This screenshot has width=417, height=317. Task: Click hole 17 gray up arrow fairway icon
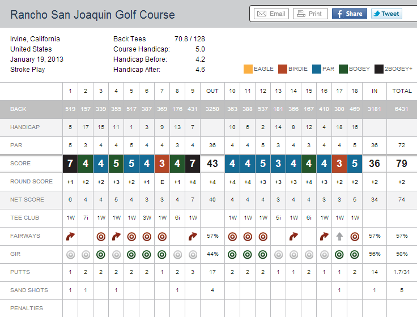pos(339,236)
